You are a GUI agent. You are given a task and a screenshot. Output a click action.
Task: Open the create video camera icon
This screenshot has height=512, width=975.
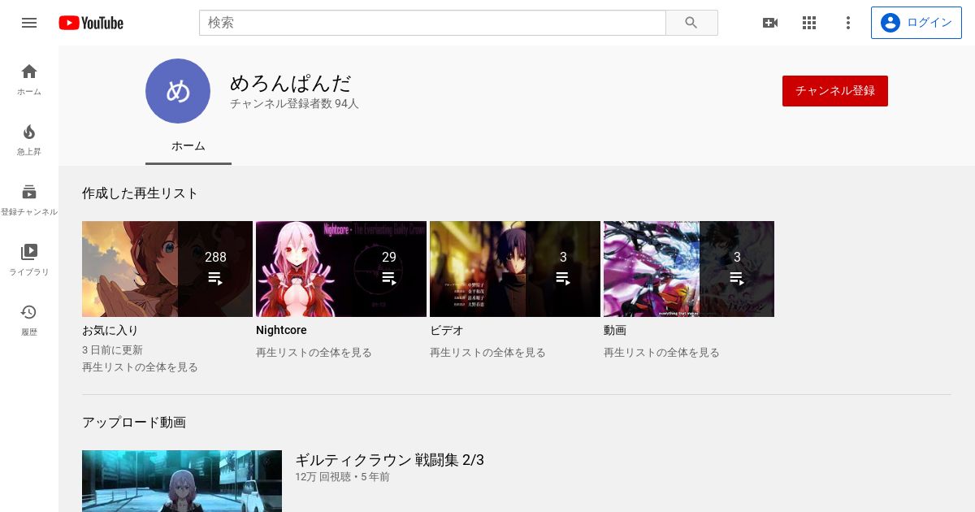coord(770,23)
